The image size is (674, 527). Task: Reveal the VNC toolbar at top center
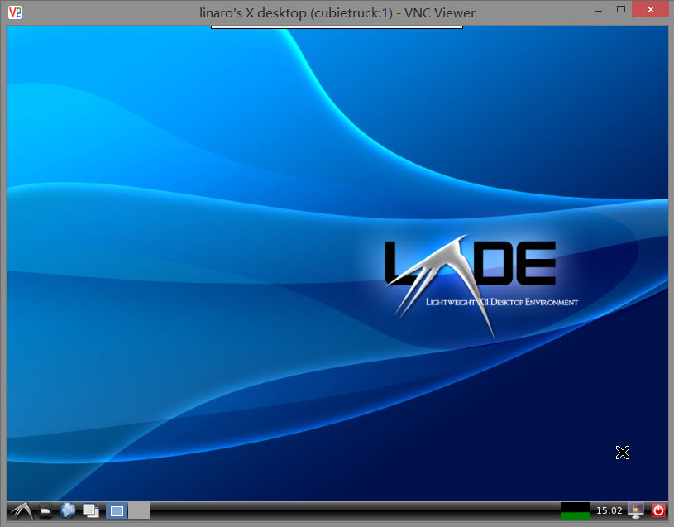[336, 27]
